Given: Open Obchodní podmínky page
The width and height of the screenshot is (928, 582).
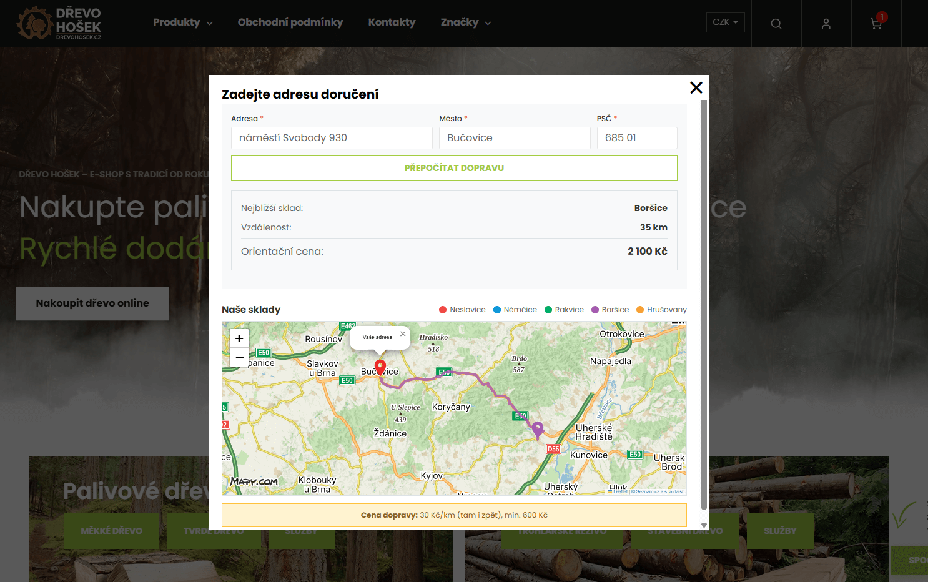Looking at the screenshot, I should click(290, 22).
